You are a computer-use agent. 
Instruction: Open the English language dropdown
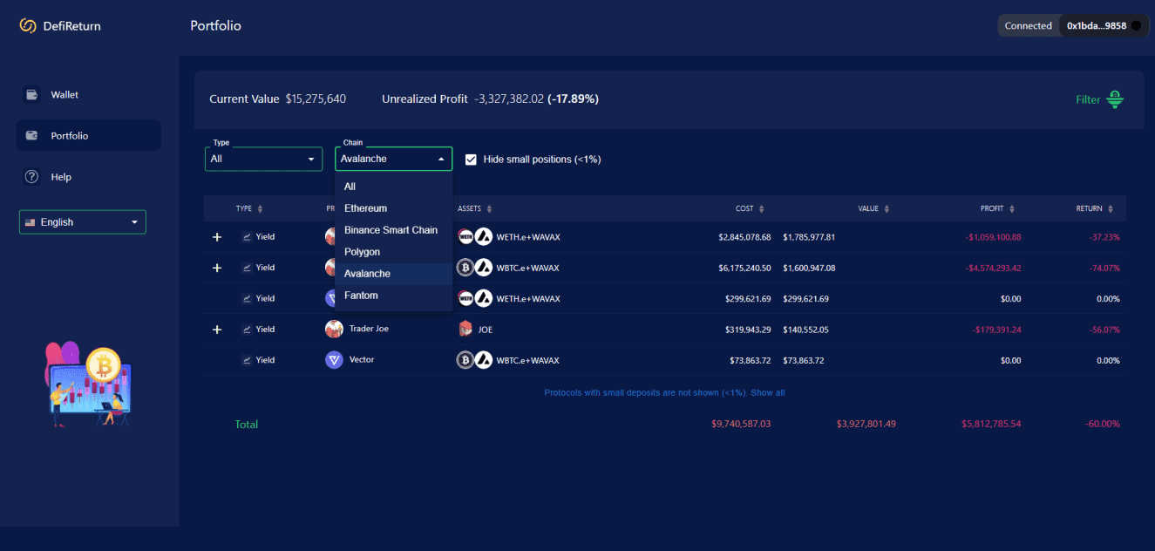[83, 222]
